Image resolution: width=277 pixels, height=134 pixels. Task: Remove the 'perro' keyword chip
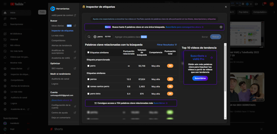95,37
